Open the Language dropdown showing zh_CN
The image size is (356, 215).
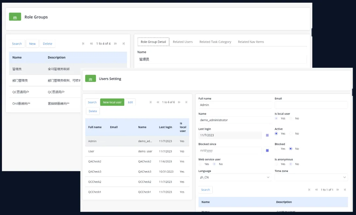(235, 177)
